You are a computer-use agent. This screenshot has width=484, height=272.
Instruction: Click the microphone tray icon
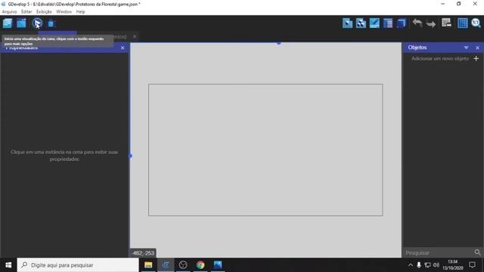tap(419, 265)
